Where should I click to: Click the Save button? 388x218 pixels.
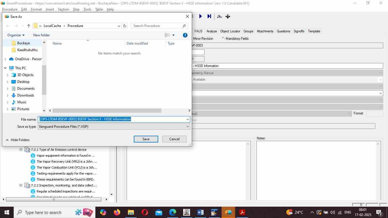(x=146, y=139)
